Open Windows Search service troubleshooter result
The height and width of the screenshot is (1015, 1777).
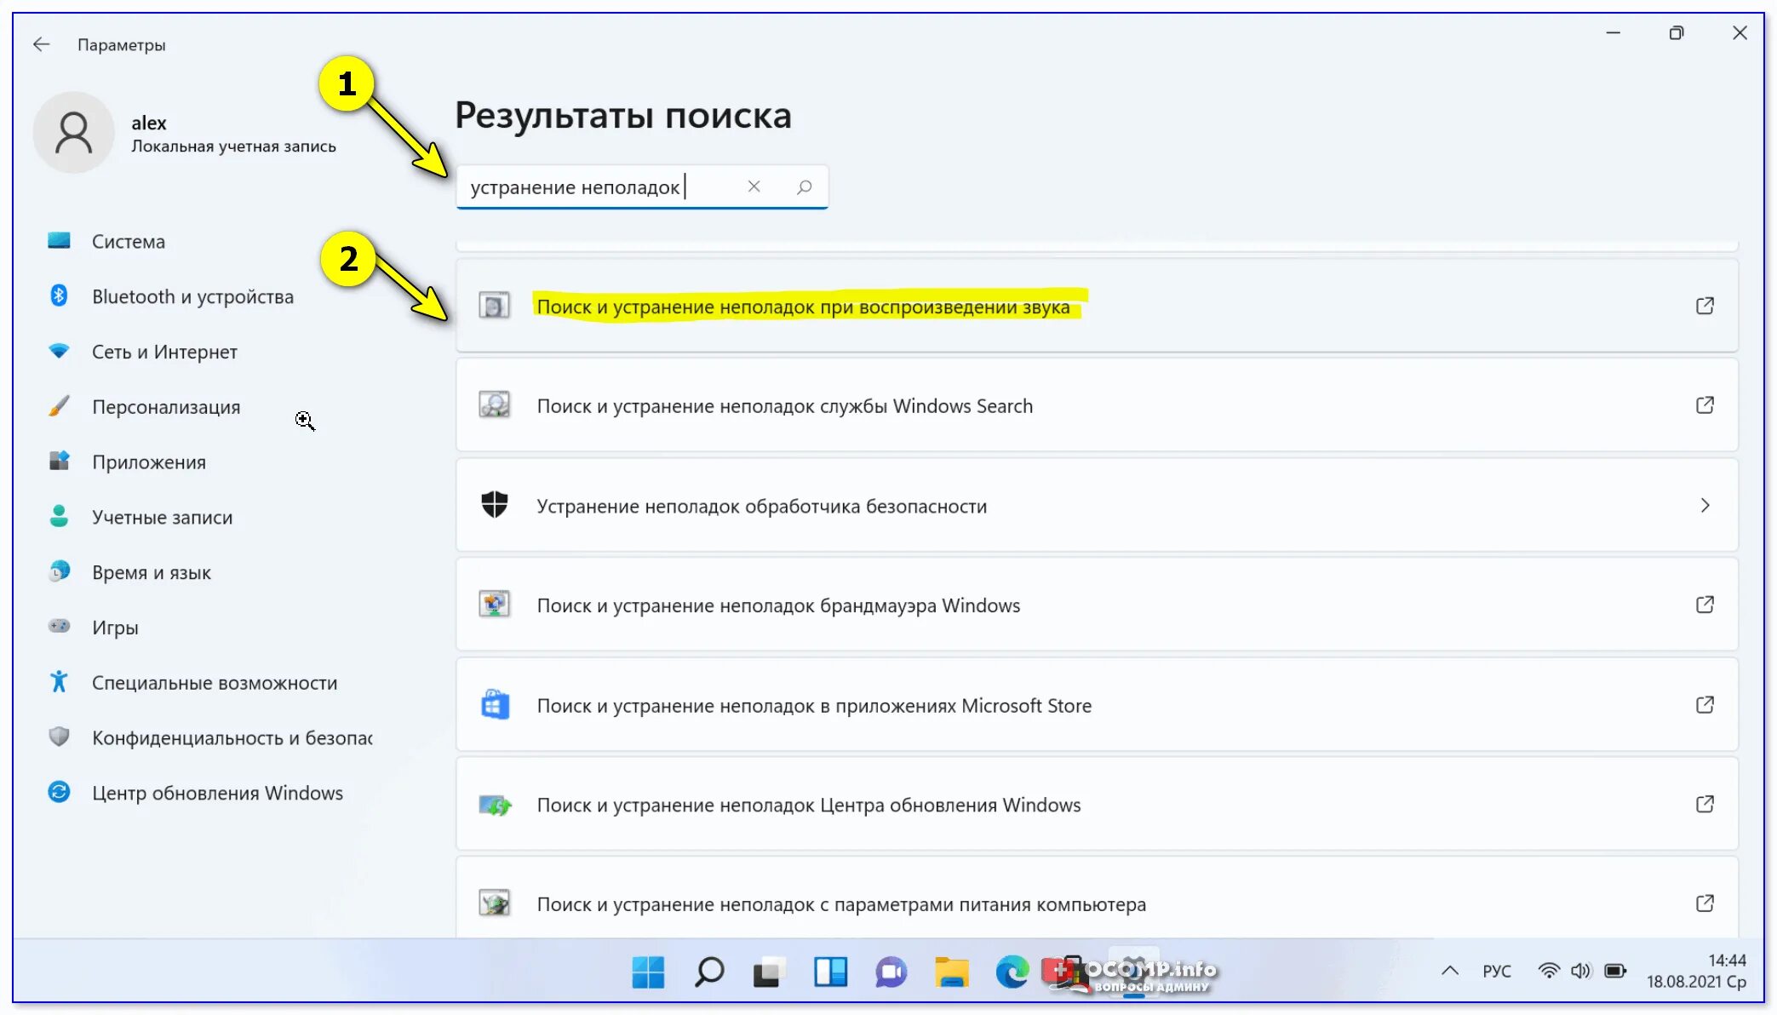(1097, 405)
